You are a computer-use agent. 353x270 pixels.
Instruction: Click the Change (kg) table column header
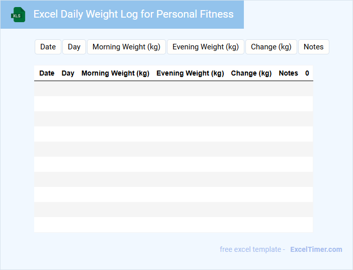(x=251, y=73)
